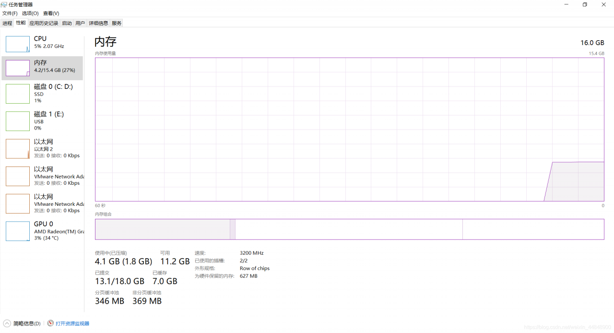Click the 3200 MHz speed value
The width and height of the screenshot is (614, 333).
252,253
